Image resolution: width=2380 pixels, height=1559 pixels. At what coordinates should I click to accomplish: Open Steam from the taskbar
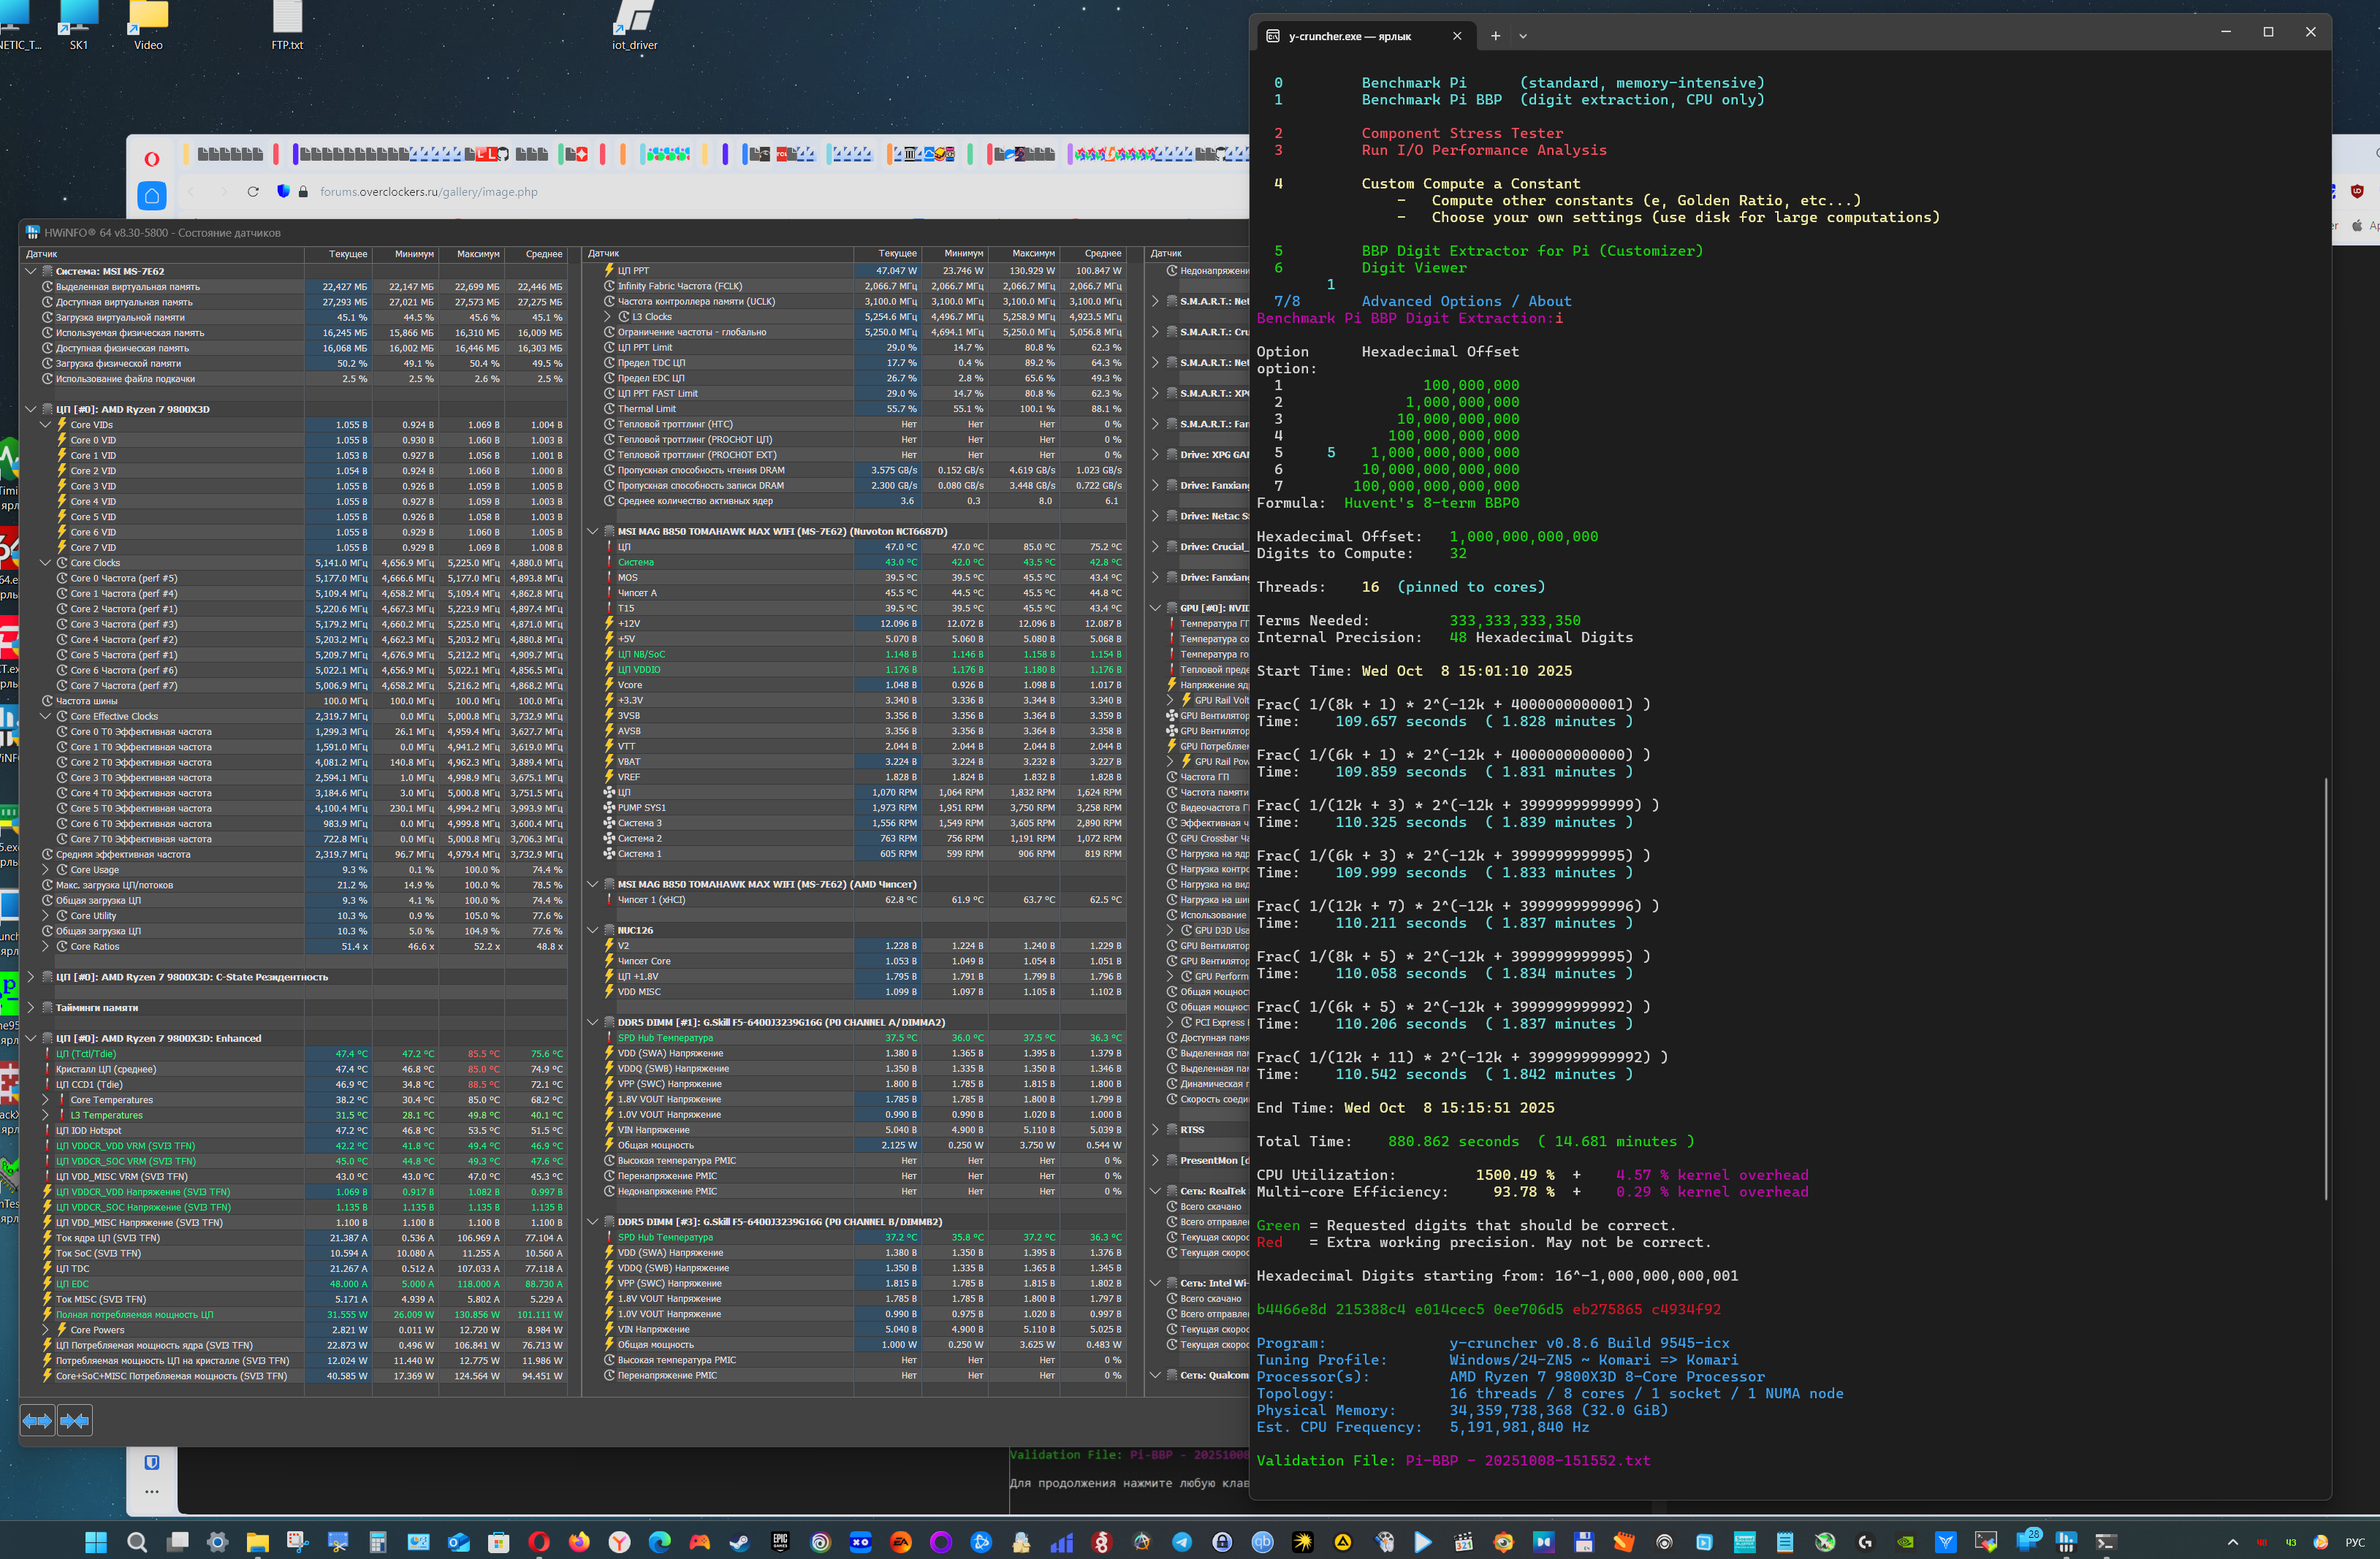click(x=739, y=1542)
